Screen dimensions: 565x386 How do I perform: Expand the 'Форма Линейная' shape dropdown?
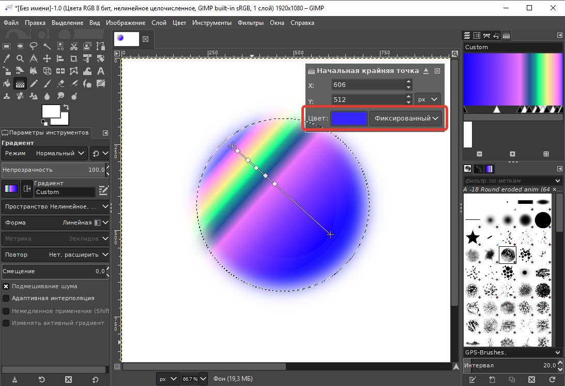pos(55,222)
